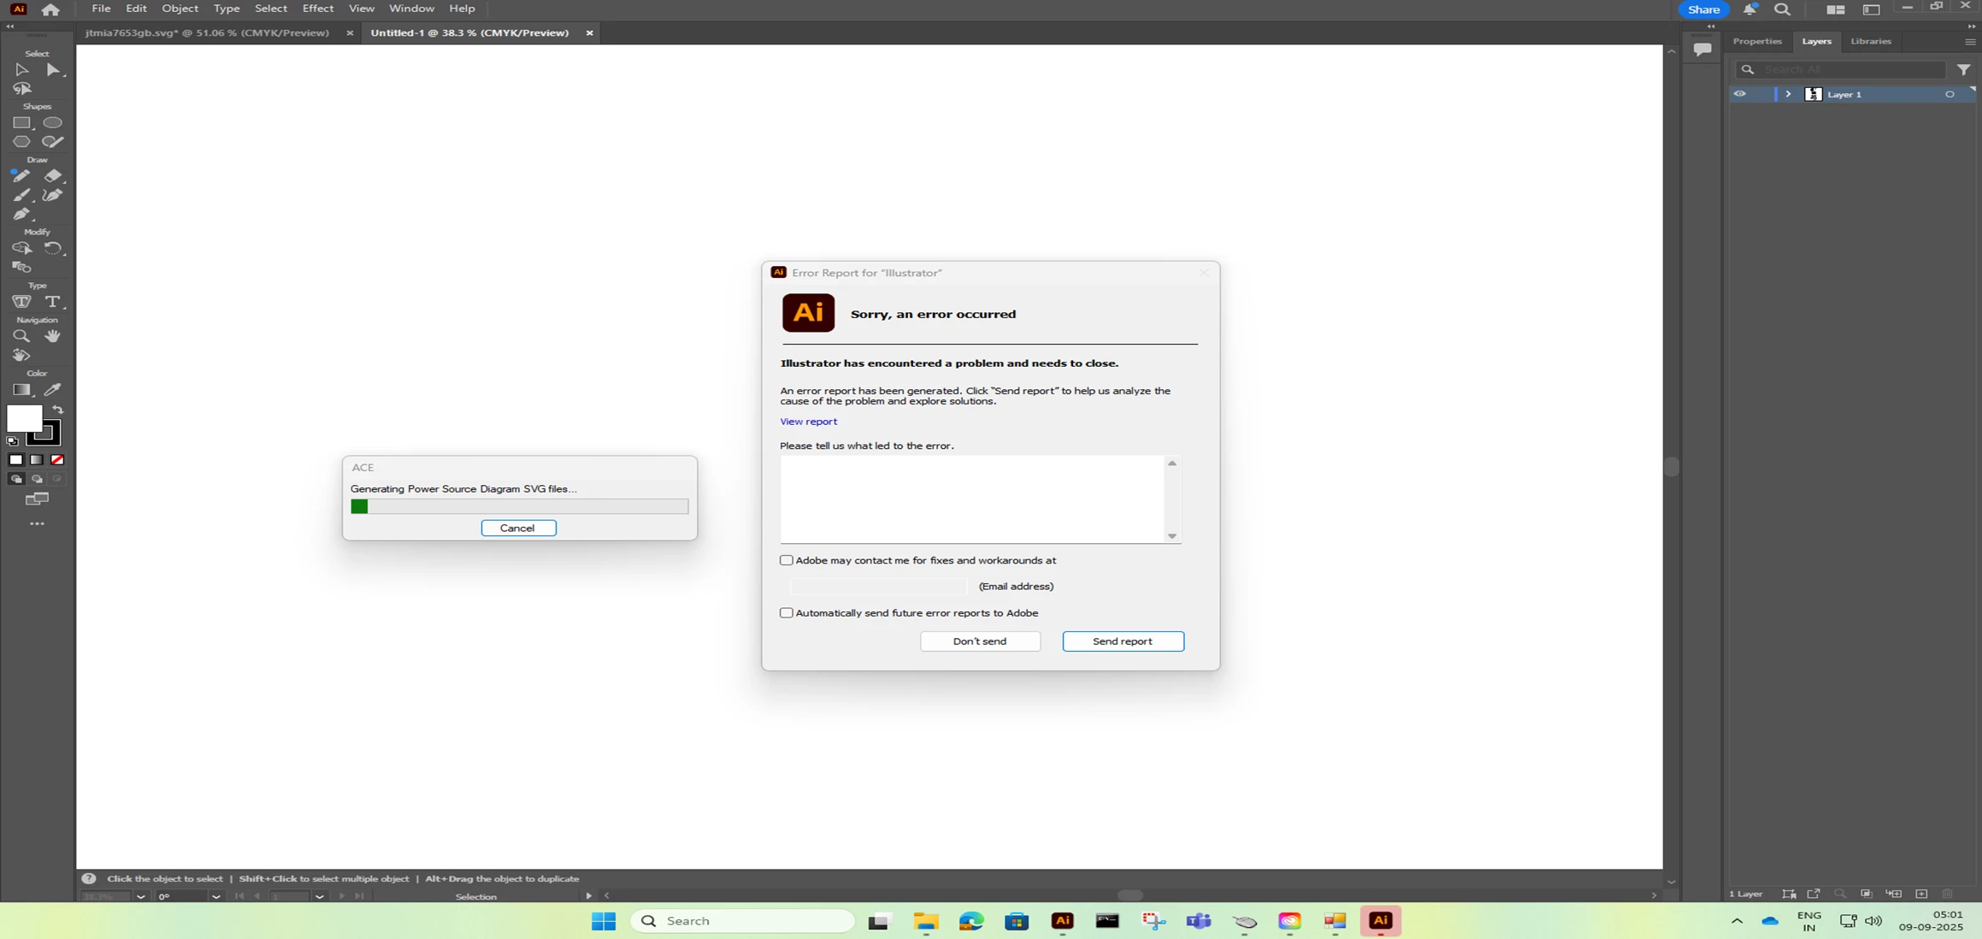The width and height of the screenshot is (1982, 939).
Task: Open the rotation angle dropdown
Action: pyautogui.click(x=216, y=896)
